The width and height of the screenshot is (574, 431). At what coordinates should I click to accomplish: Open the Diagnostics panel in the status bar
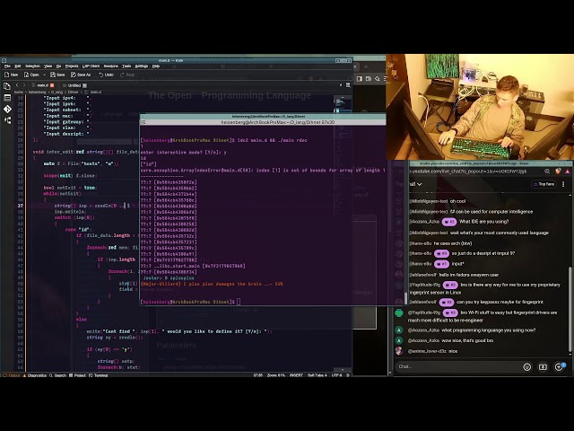coord(35,375)
